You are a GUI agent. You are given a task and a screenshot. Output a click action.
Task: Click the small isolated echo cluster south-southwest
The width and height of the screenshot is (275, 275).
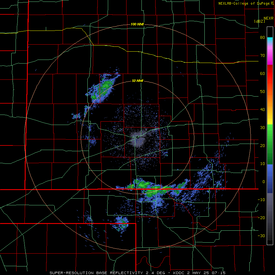[121, 223]
